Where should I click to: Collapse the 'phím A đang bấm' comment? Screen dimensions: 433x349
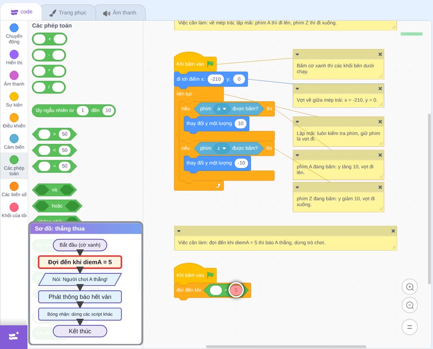[297, 155]
